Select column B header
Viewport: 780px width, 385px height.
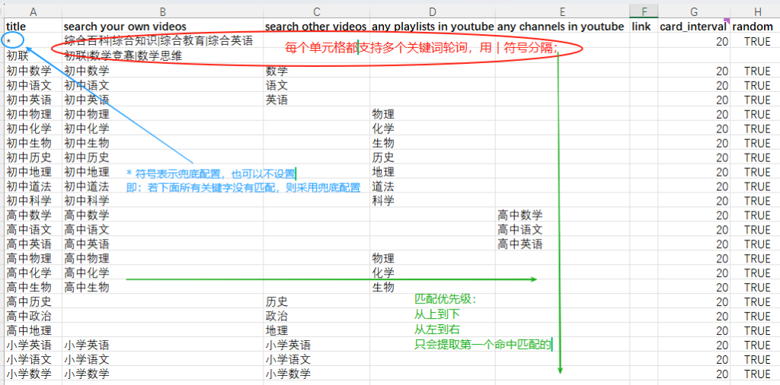pyautogui.click(x=163, y=11)
